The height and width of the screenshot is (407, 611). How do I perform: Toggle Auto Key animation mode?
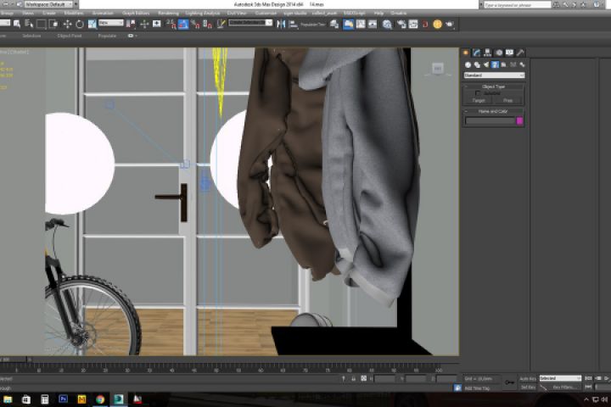(527, 378)
